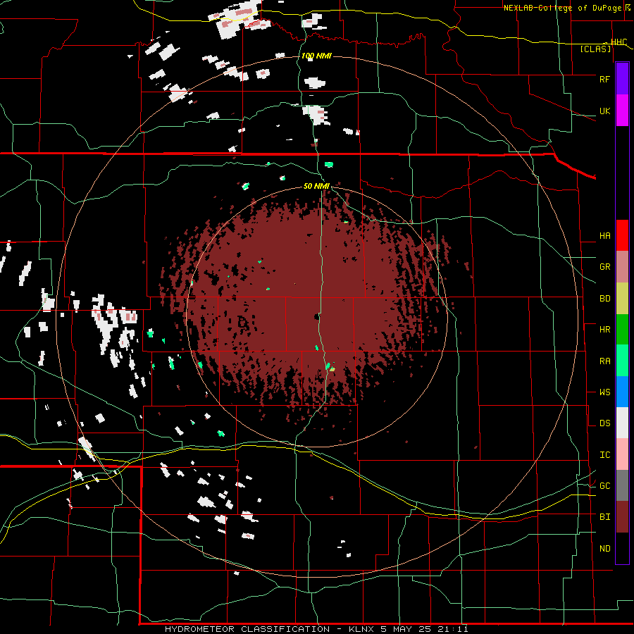
Task: Click the "BD" legend label
Action: click(x=604, y=299)
